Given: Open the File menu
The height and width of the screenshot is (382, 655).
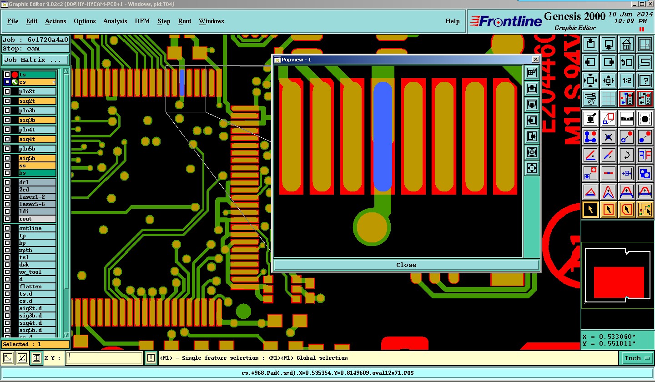Looking at the screenshot, I should [x=13, y=21].
